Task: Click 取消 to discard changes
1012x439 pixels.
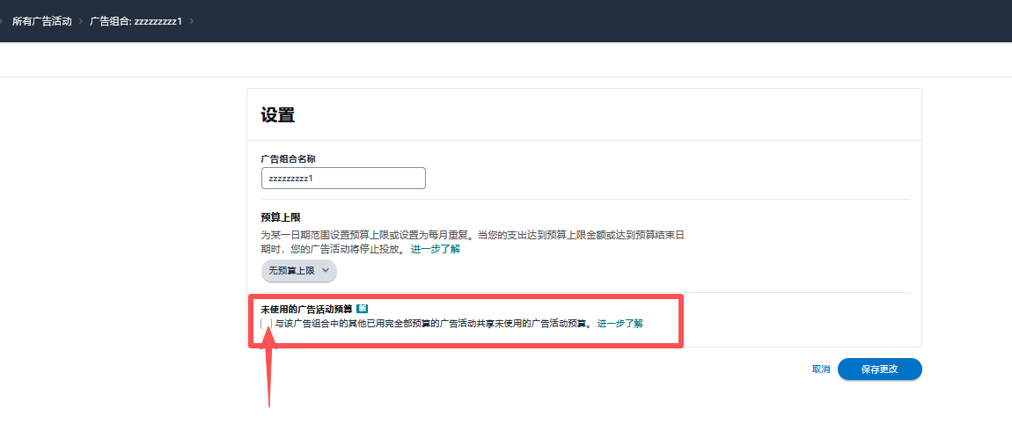Action: point(820,369)
